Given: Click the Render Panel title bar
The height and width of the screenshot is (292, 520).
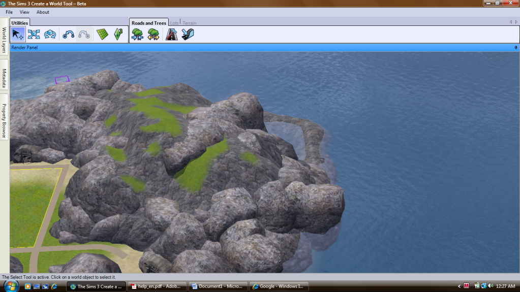Looking at the screenshot, I should point(264,48).
